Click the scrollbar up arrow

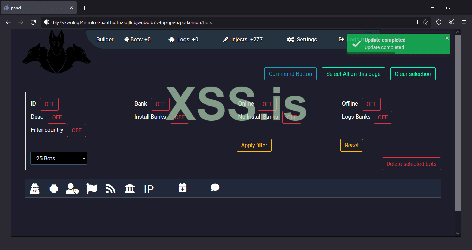point(458,32)
